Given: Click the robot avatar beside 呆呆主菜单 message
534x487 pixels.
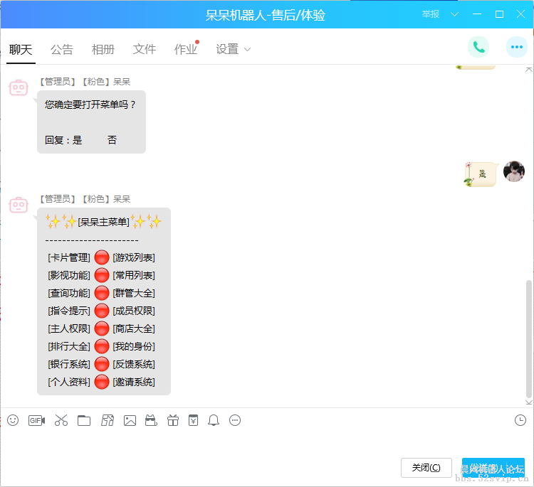Looking at the screenshot, I should tap(19, 205).
